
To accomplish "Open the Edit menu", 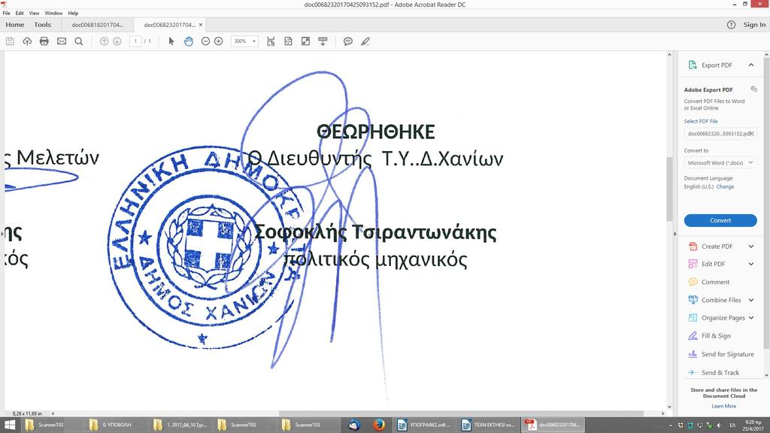I will [20, 14].
